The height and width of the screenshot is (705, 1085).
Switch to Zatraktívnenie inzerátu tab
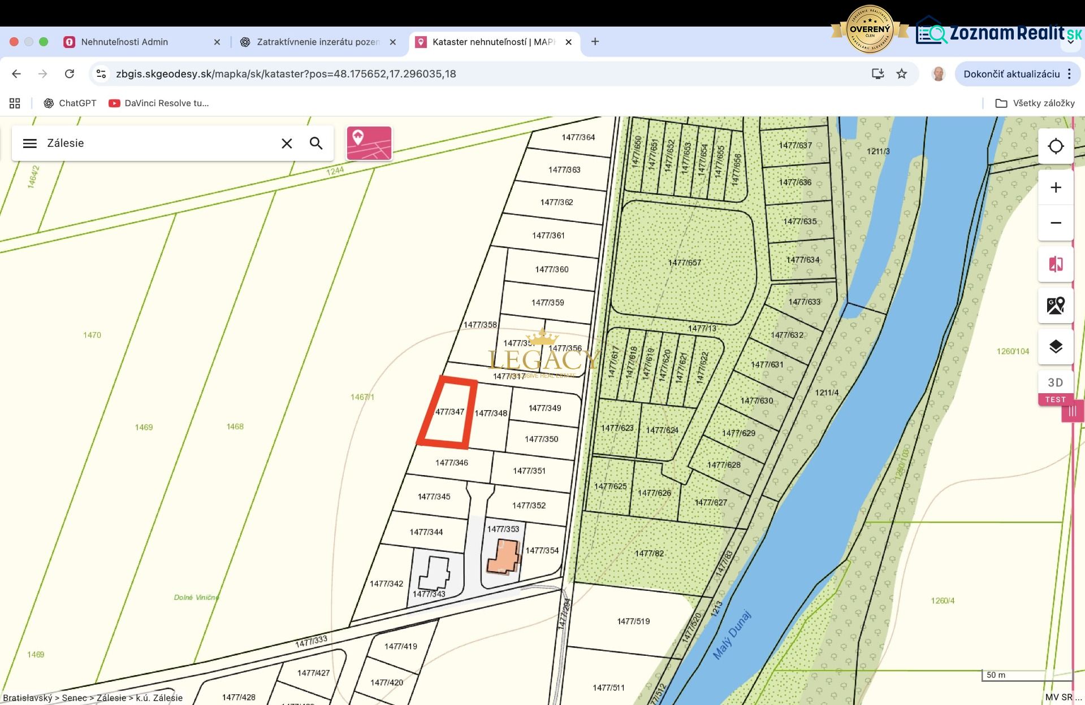318,42
